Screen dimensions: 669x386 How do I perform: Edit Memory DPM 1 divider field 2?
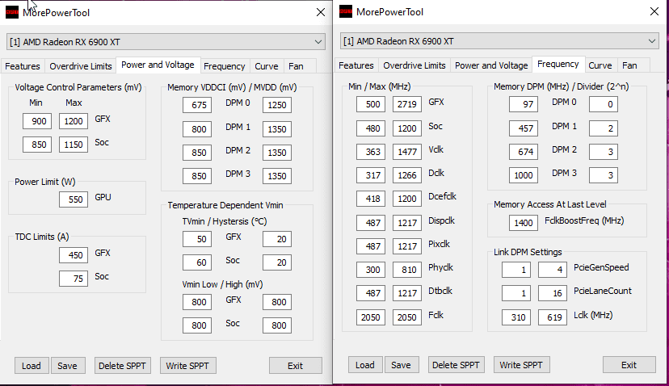coord(604,128)
